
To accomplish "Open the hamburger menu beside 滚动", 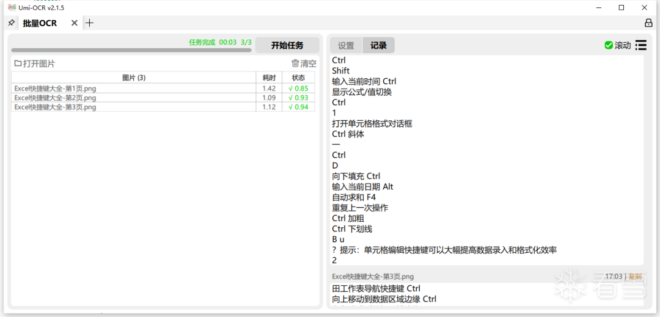I will pyautogui.click(x=640, y=45).
